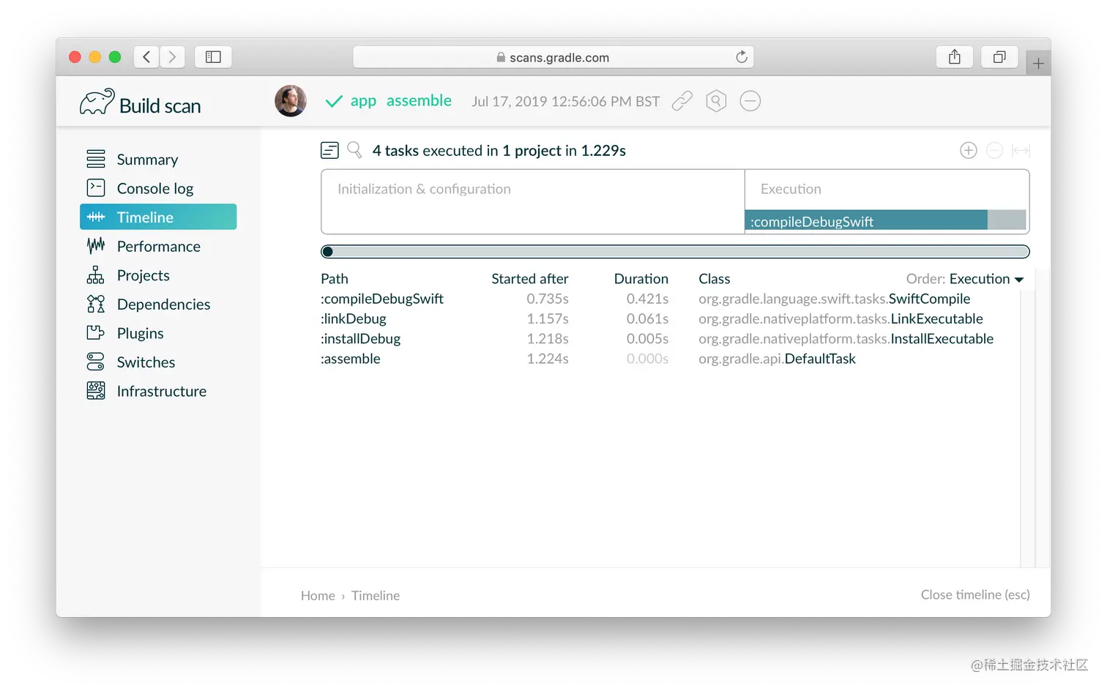Reload the page with refresh icon
This screenshot has width=1107, height=691.
coord(742,57)
